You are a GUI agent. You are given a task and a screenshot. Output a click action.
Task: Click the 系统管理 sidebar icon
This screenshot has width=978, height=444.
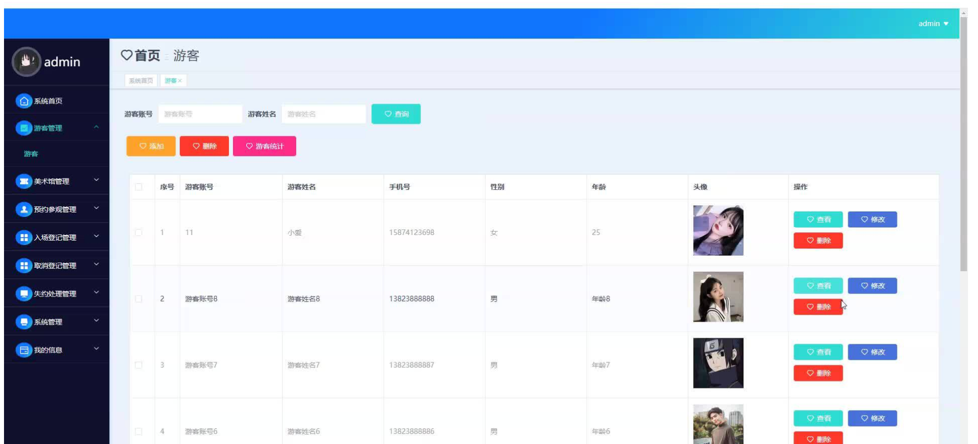(24, 322)
